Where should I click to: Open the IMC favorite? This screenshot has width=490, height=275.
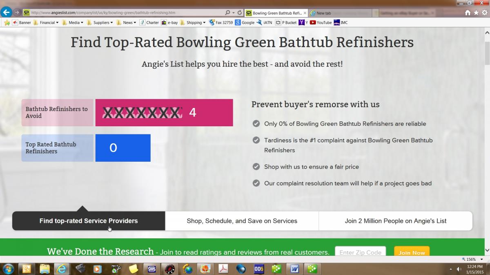341,22
